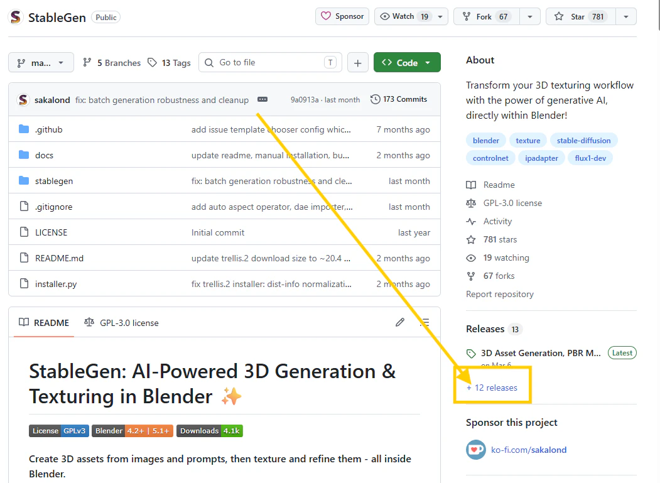The width and height of the screenshot is (660, 483).
Task: Open the .github folder
Action: pos(49,129)
